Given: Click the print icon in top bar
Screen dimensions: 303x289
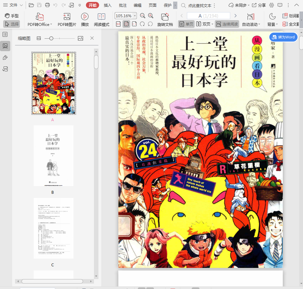Looking at the screenshot, I should point(47,5).
